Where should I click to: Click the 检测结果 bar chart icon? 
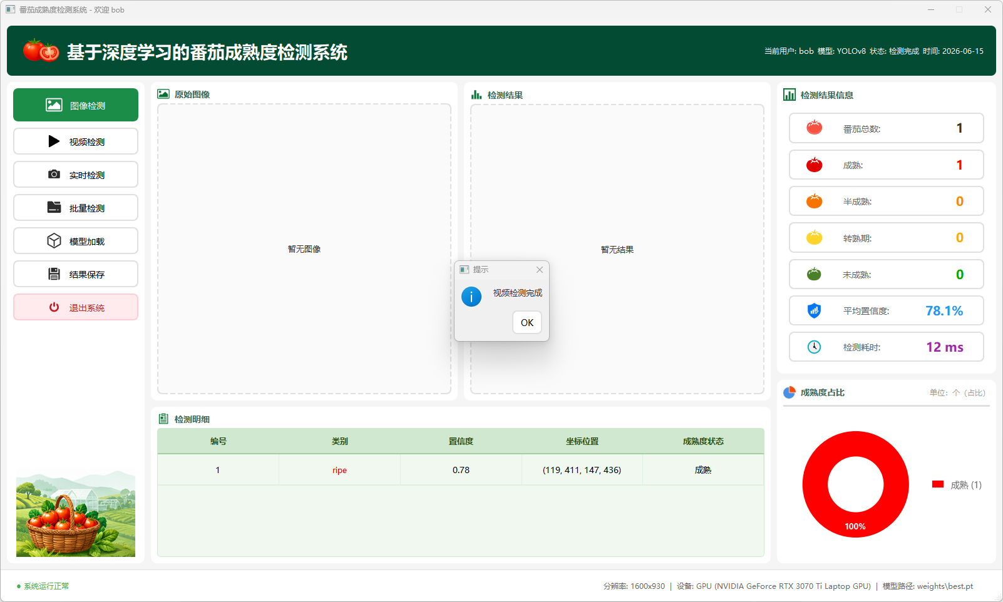476,94
